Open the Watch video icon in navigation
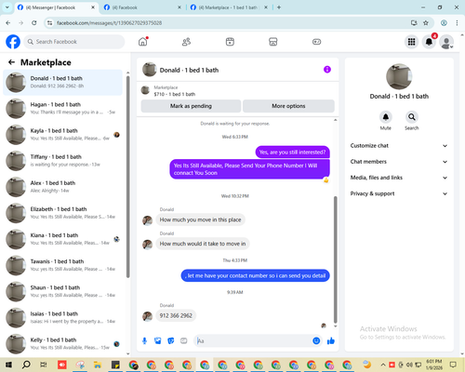The width and height of the screenshot is (465, 372). point(230,42)
